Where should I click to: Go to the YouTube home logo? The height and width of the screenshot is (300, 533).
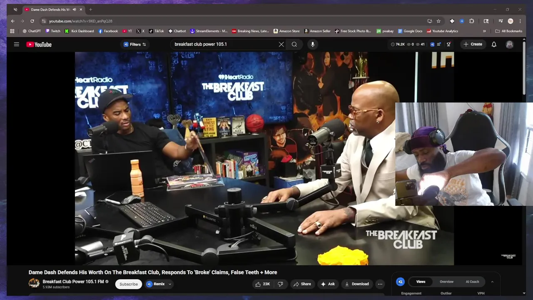(39, 44)
